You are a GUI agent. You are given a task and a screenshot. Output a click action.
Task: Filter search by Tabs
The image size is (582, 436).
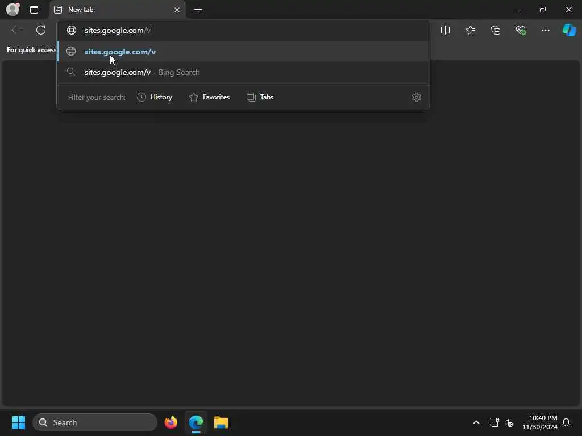[260, 97]
